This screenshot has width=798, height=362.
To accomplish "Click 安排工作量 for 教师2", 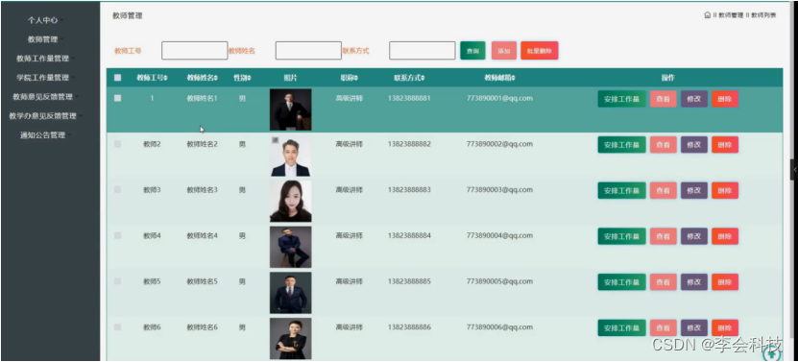I will (621, 145).
